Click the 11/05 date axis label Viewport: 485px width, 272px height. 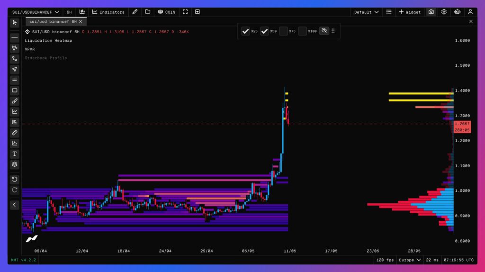click(x=290, y=251)
